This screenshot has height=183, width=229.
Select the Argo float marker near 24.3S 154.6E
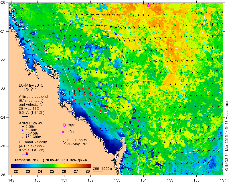click(x=160, y=126)
